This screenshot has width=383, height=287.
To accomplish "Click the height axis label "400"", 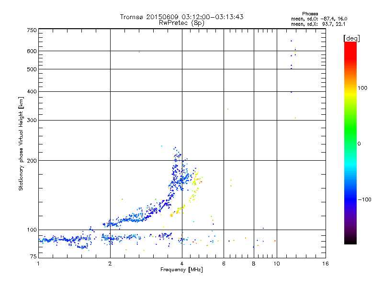I will (32, 92).
